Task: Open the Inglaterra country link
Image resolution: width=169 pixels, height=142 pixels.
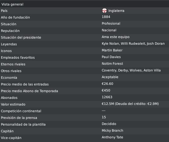Action: [116, 11]
